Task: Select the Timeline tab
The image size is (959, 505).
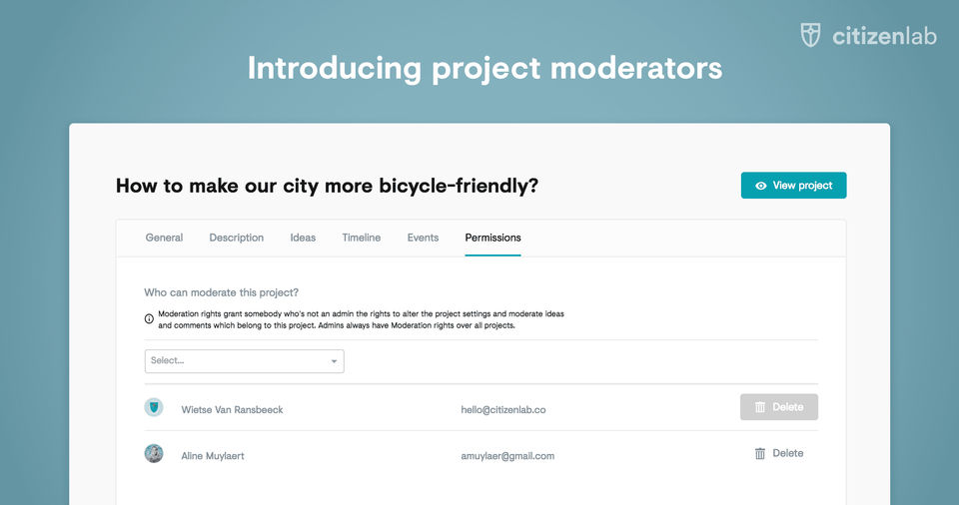Action: coord(361,238)
